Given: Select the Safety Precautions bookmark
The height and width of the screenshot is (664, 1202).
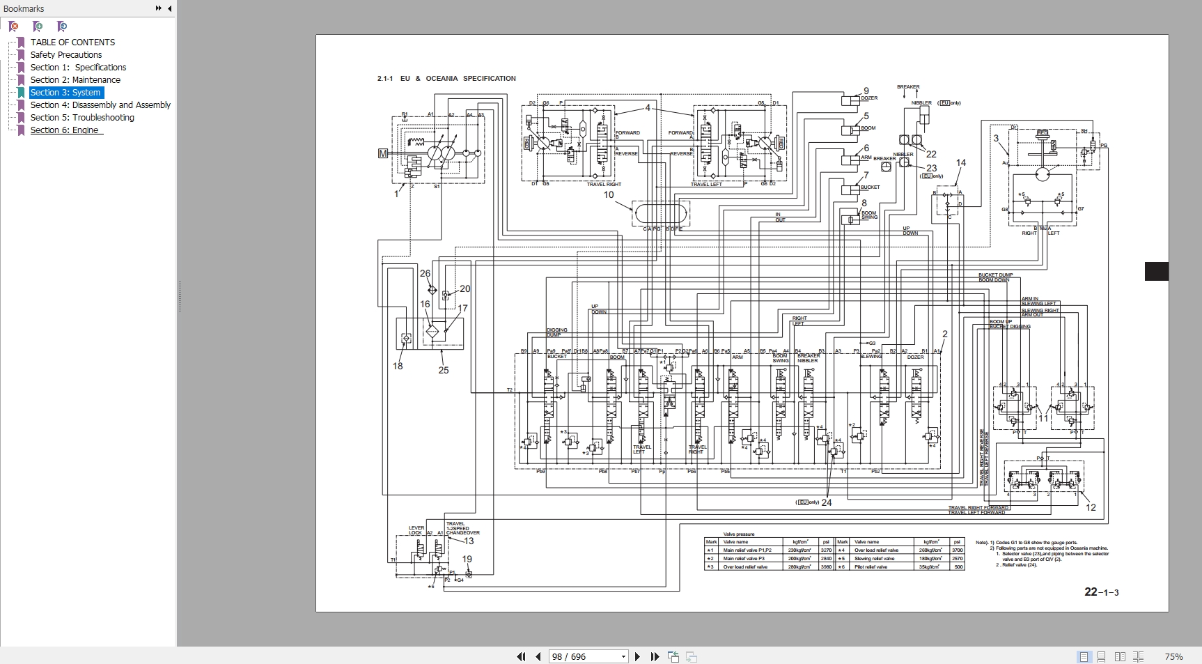Looking at the screenshot, I should (65, 54).
